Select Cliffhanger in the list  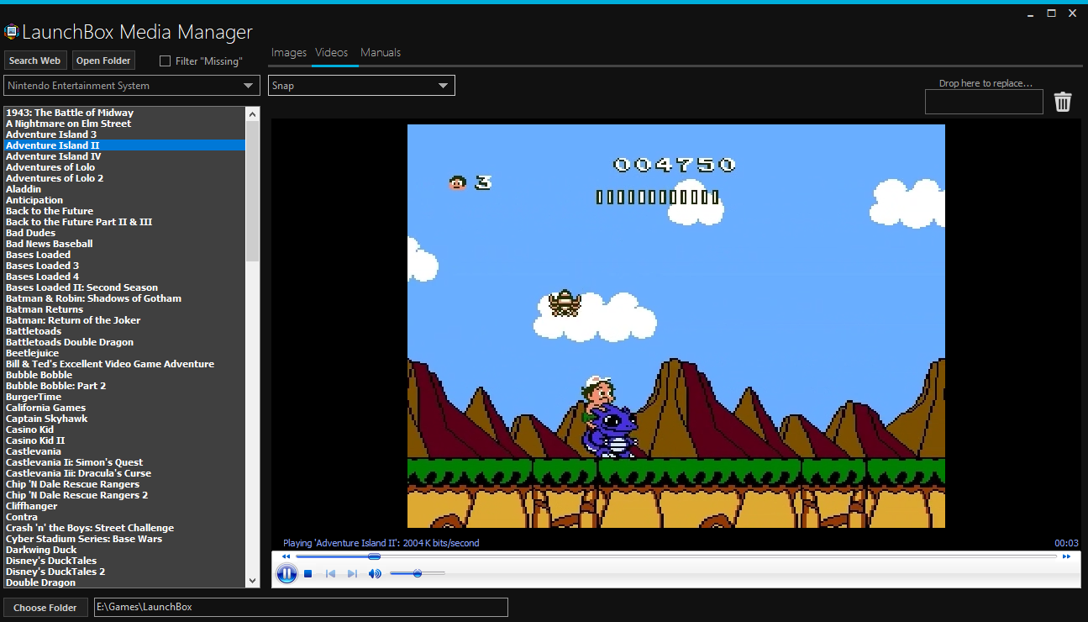[x=32, y=506]
